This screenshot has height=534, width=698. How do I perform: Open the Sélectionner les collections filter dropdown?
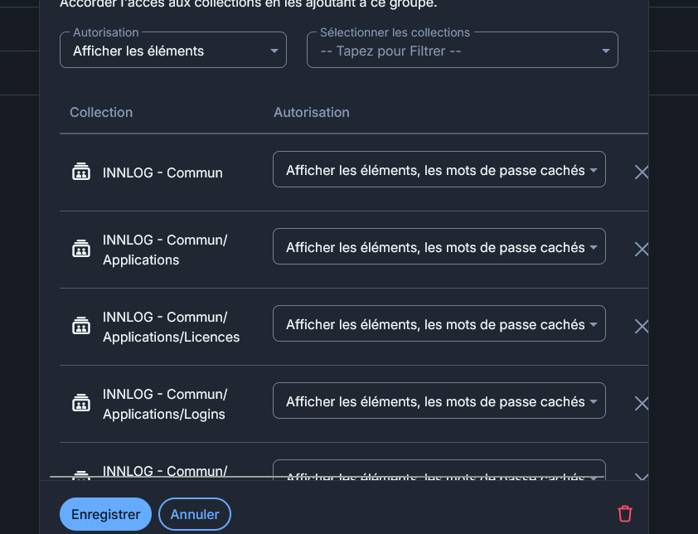tap(462, 51)
